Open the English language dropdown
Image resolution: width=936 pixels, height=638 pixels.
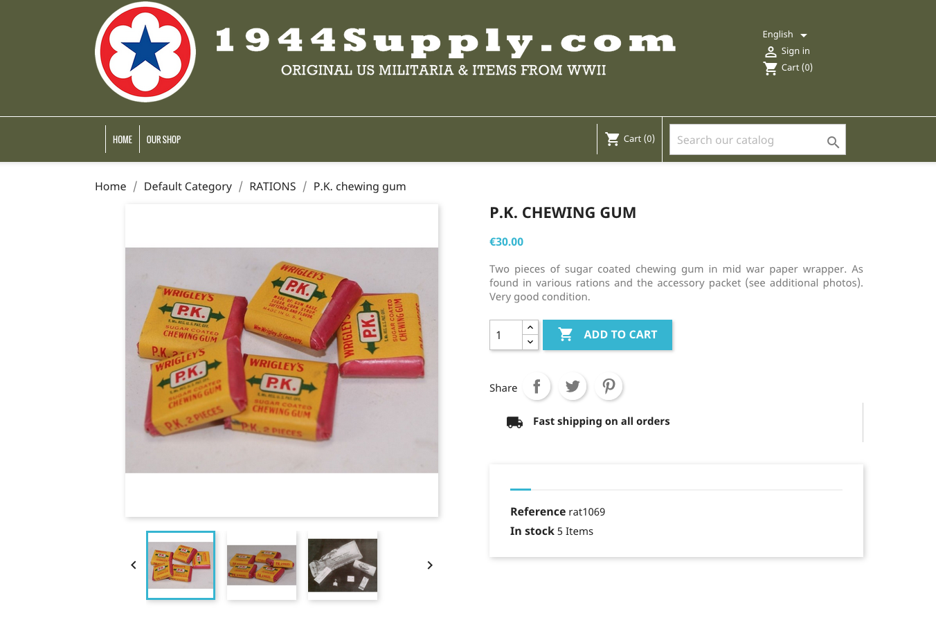[x=785, y=35]
